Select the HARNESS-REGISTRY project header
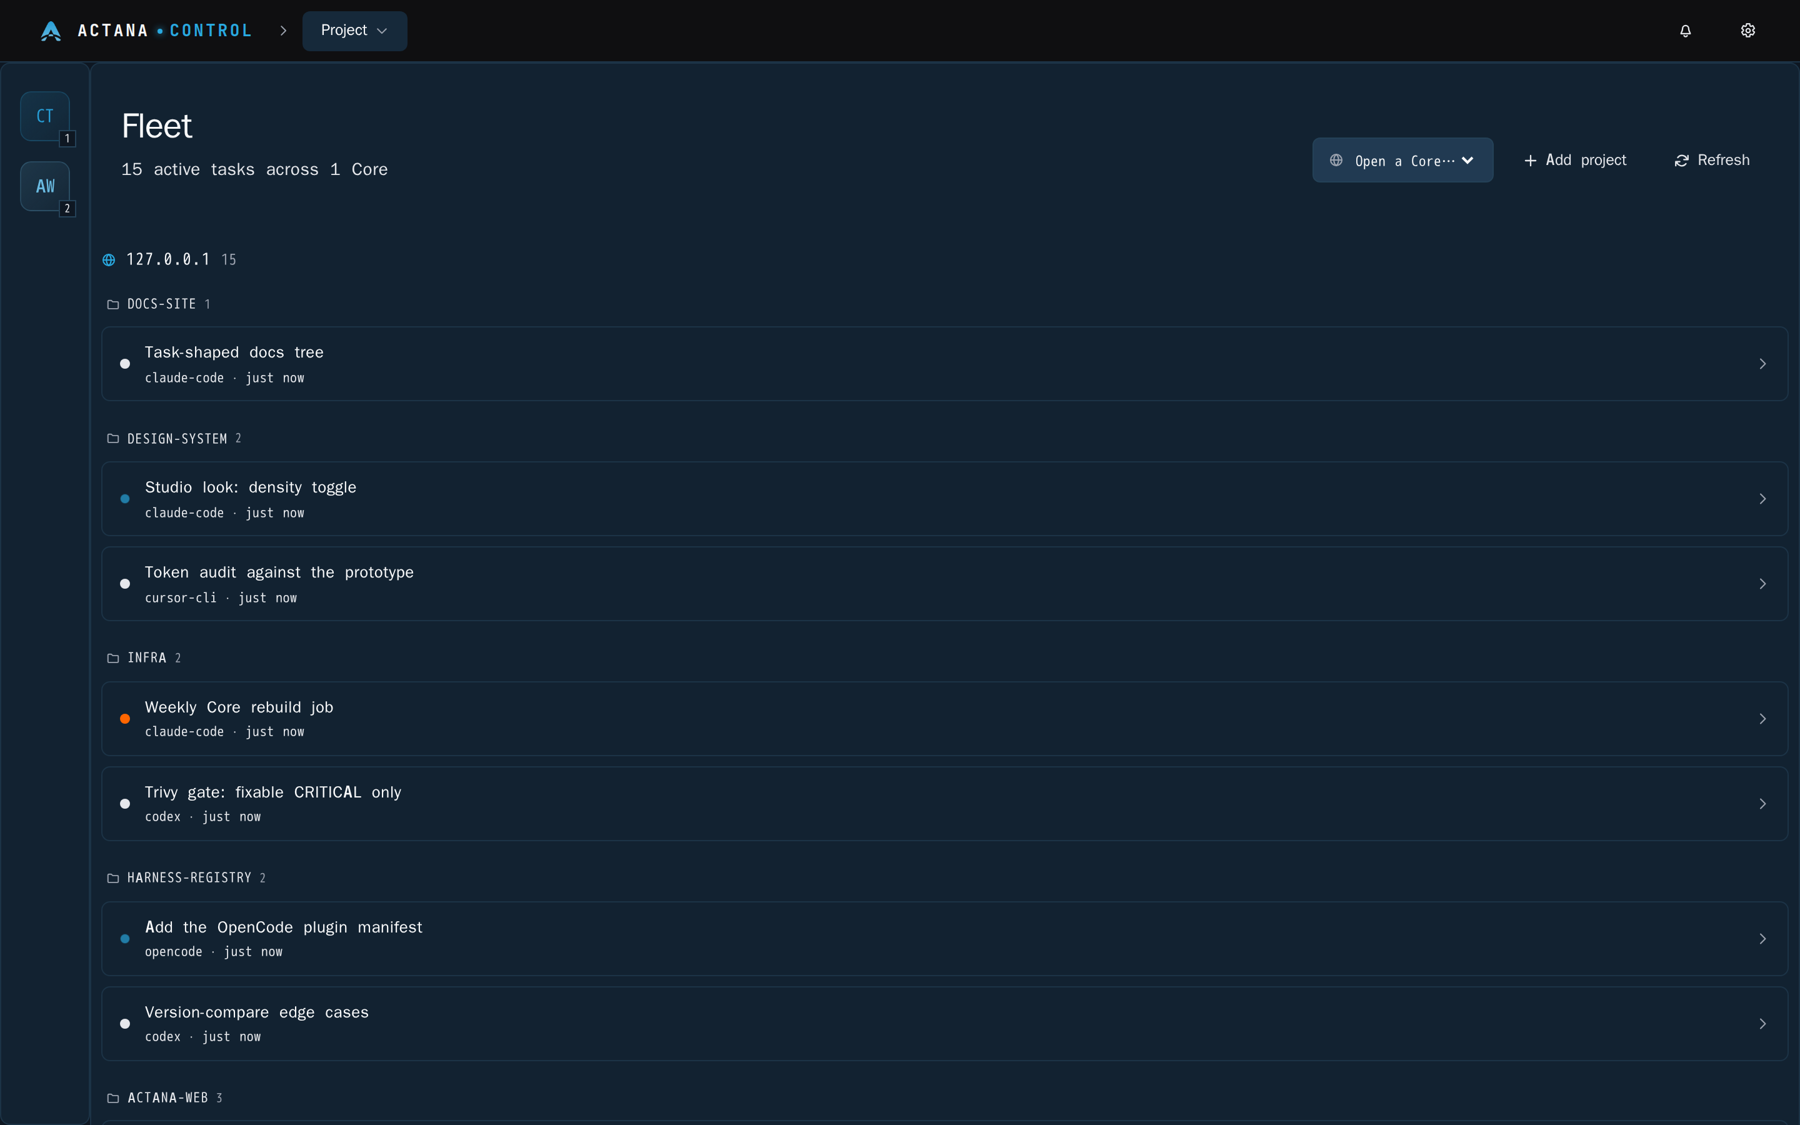 click(x=187, y=878)
